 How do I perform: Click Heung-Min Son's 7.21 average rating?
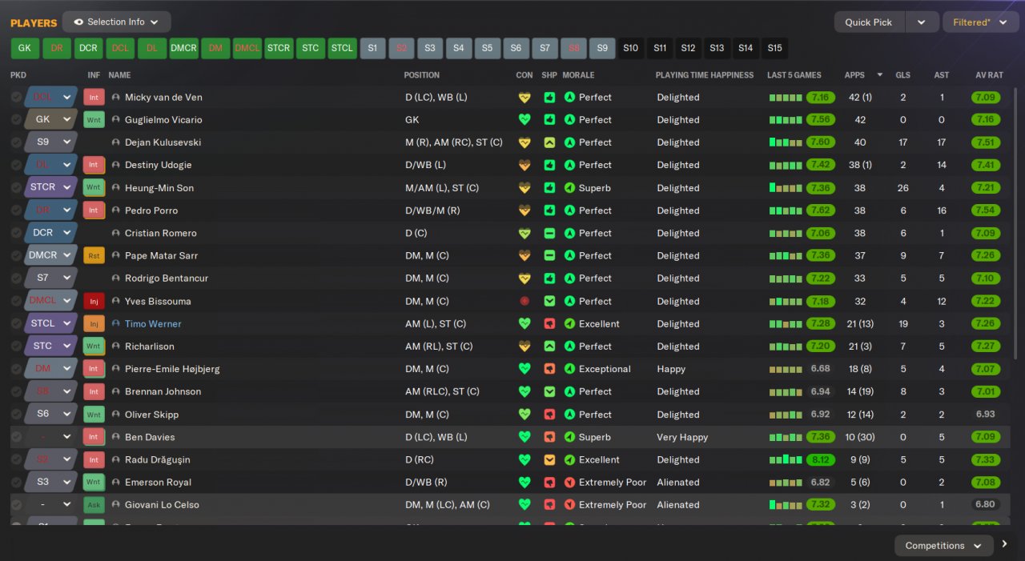pyautogui.click(x=986, y=188)
